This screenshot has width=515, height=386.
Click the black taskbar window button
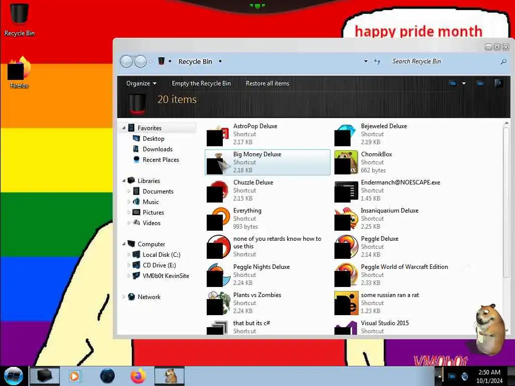point(44,376)
